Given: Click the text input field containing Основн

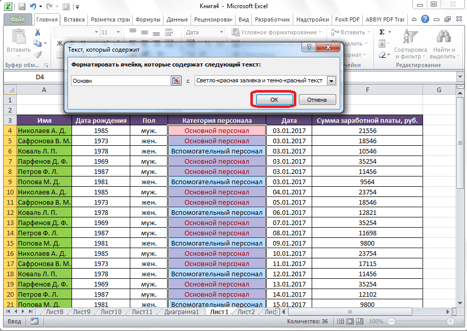Looking at the screenshot, I should point(121,80).
